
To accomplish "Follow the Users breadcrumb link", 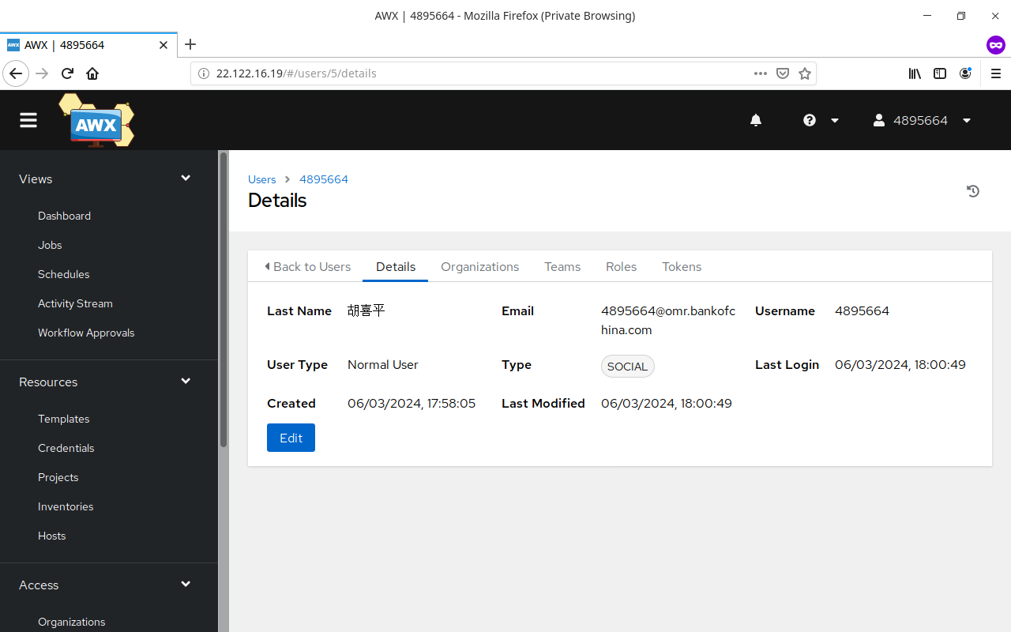I will pyautogui.click(x=262, y=179).
